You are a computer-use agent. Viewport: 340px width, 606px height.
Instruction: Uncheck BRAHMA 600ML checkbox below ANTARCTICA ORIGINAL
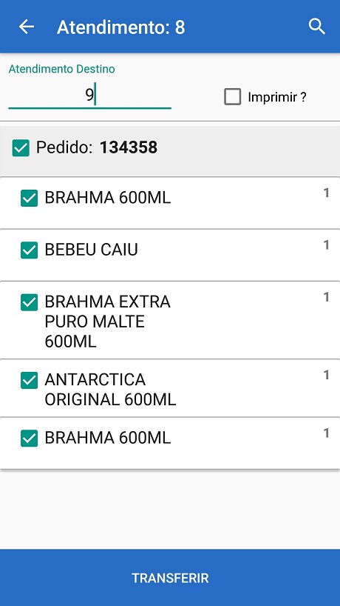(x=30, y=439)
